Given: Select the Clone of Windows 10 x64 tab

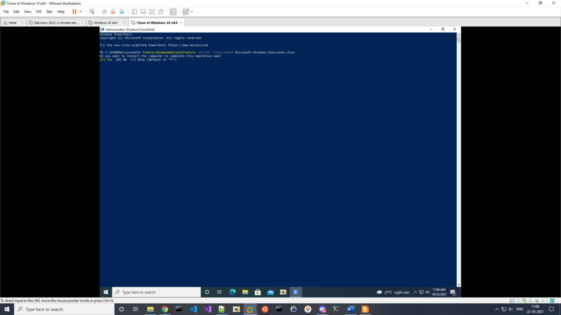Looking at the screenshot, I should coord(157,22).
